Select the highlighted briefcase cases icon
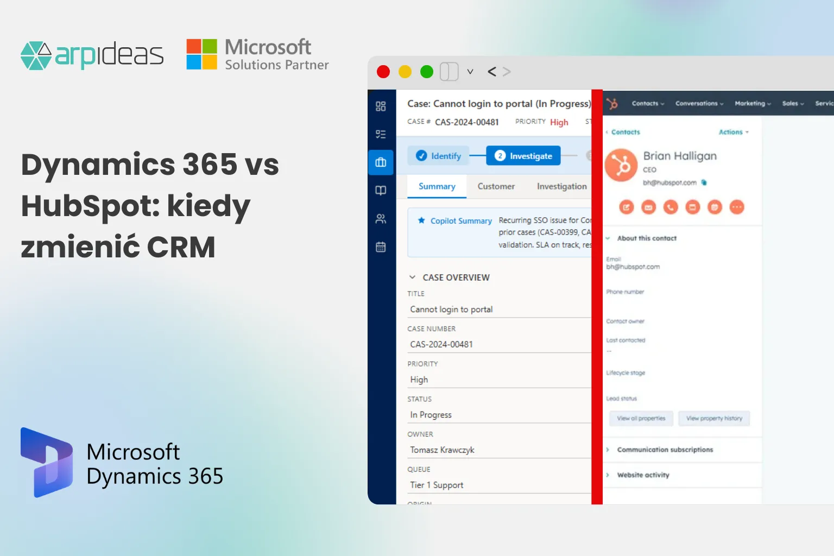The width and height of the screenshot is (834, 556). click(381, 162)
